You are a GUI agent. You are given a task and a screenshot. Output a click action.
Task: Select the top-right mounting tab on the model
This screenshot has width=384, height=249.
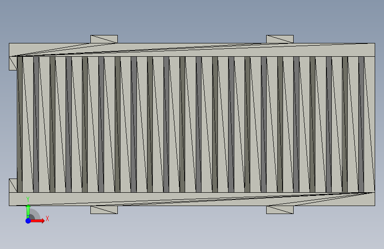coord(280,39)
